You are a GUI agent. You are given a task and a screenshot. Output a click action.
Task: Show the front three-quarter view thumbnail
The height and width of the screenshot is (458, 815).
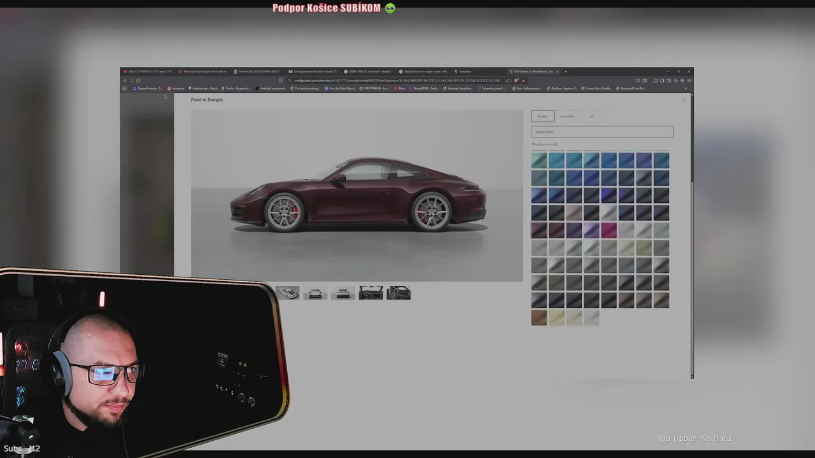(287, 293)
